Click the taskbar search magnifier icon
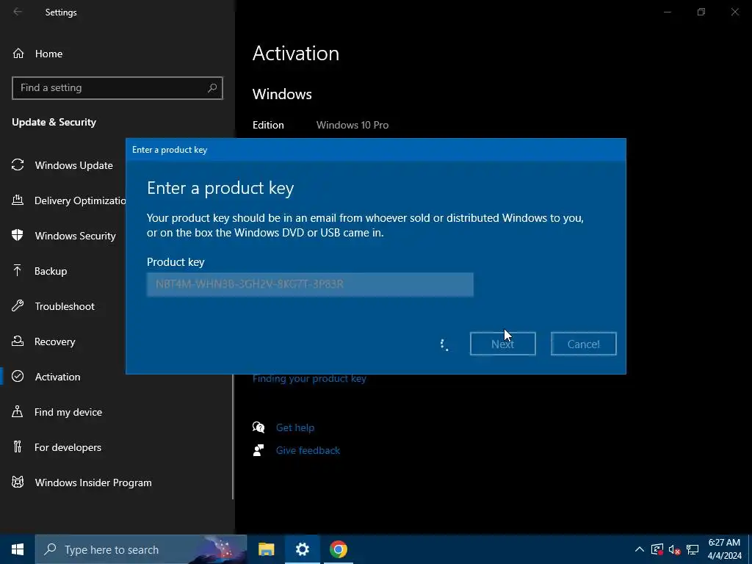This screenshot has height=564, width=752. coord(50,549)
